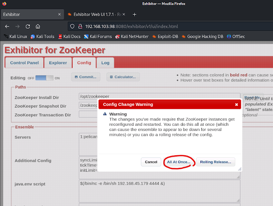Image resolution: width=273 pixels, height=206 pixels.
Task: Close the Config Change Warning dialog
Action: [236, 105]
